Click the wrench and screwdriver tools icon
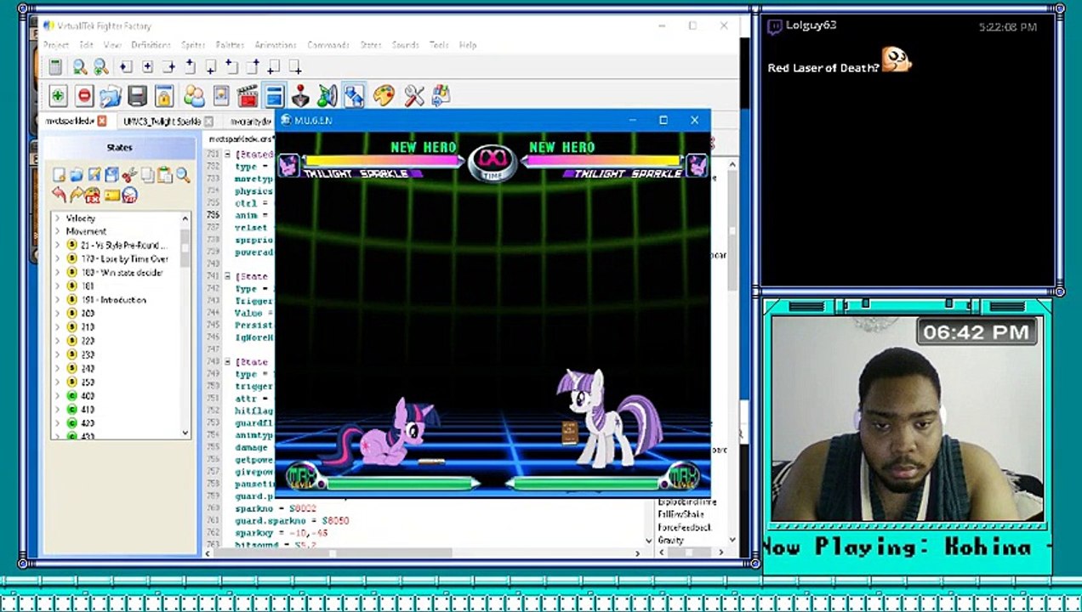 (414, 95)
